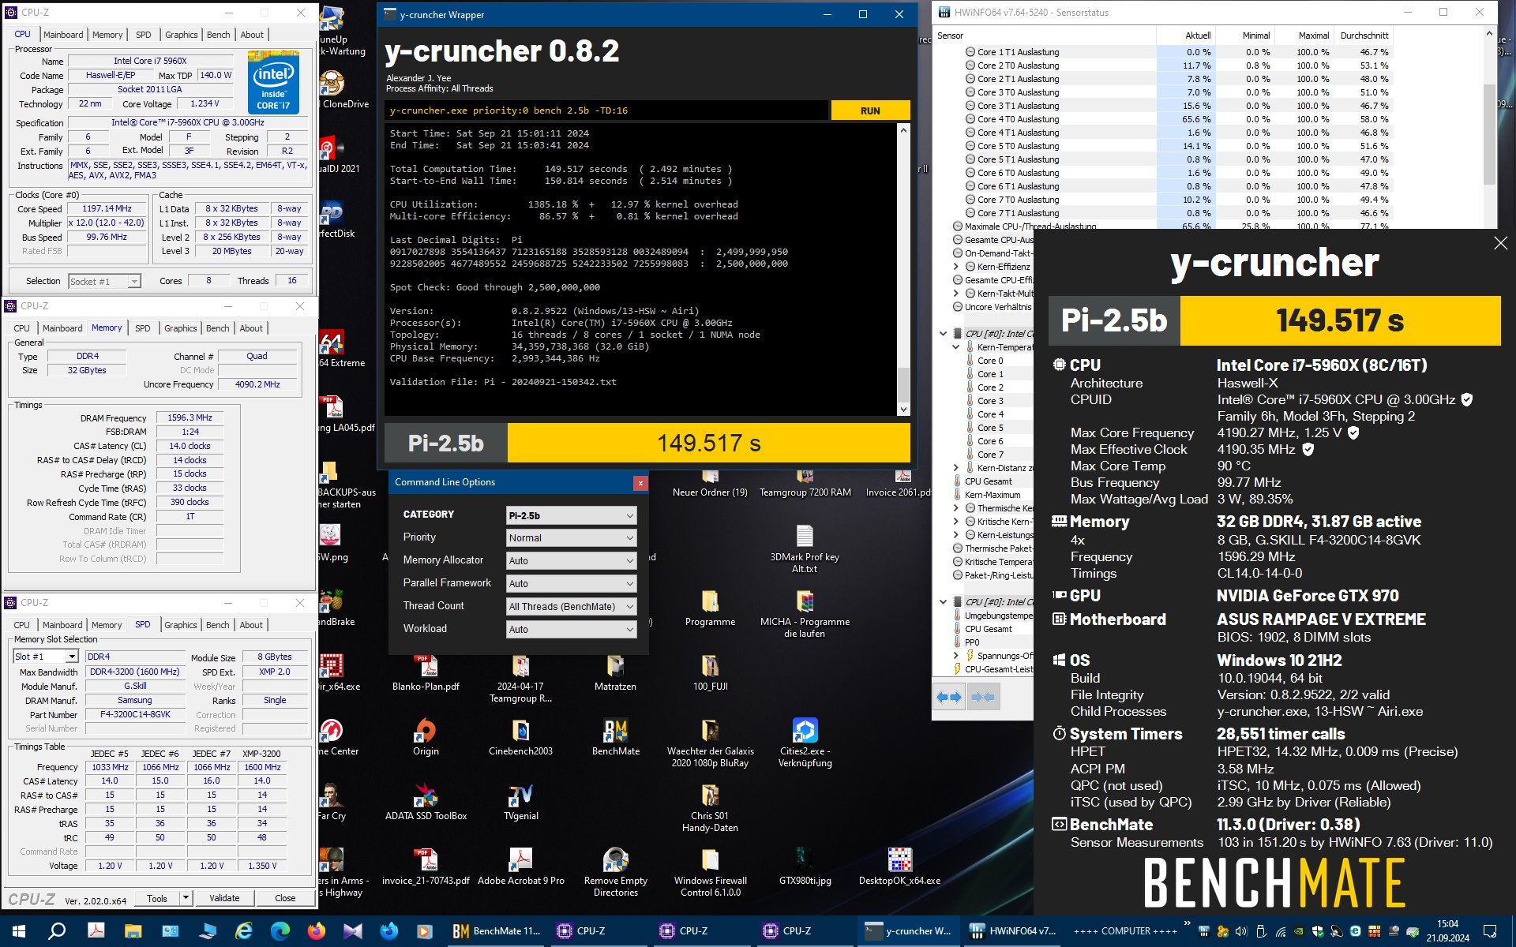Open Memory tab in bottom CPU-Z window
The width and height of the screenshot is (1516, 947).
coord(107,625)
